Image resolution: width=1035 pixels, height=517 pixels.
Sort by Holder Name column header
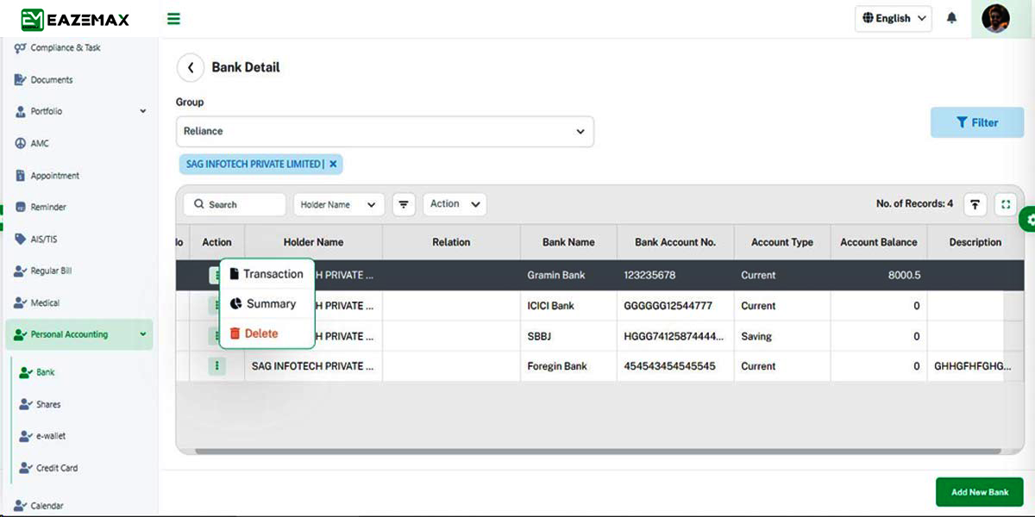[x=313, y=242]
